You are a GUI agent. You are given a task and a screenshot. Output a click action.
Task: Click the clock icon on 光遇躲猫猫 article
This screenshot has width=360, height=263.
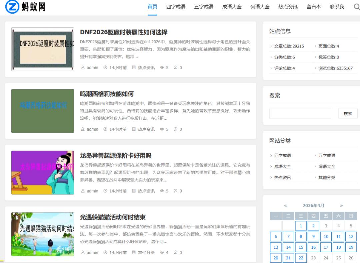(105, 253)
